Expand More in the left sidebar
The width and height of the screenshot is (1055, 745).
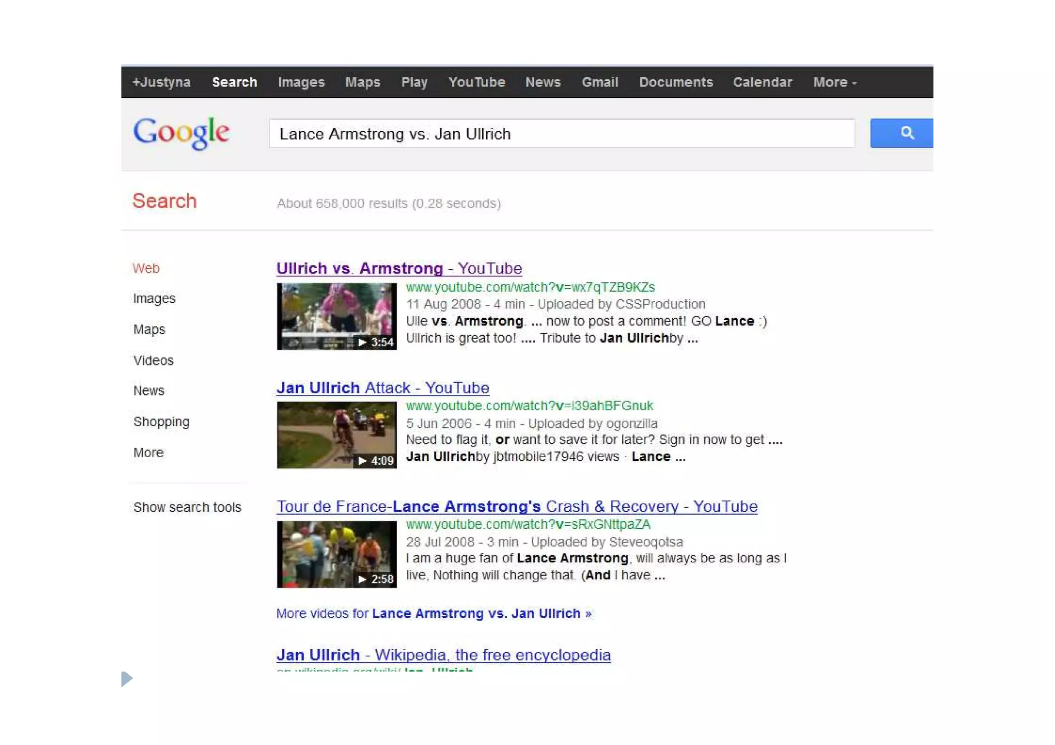click(148, 453)
